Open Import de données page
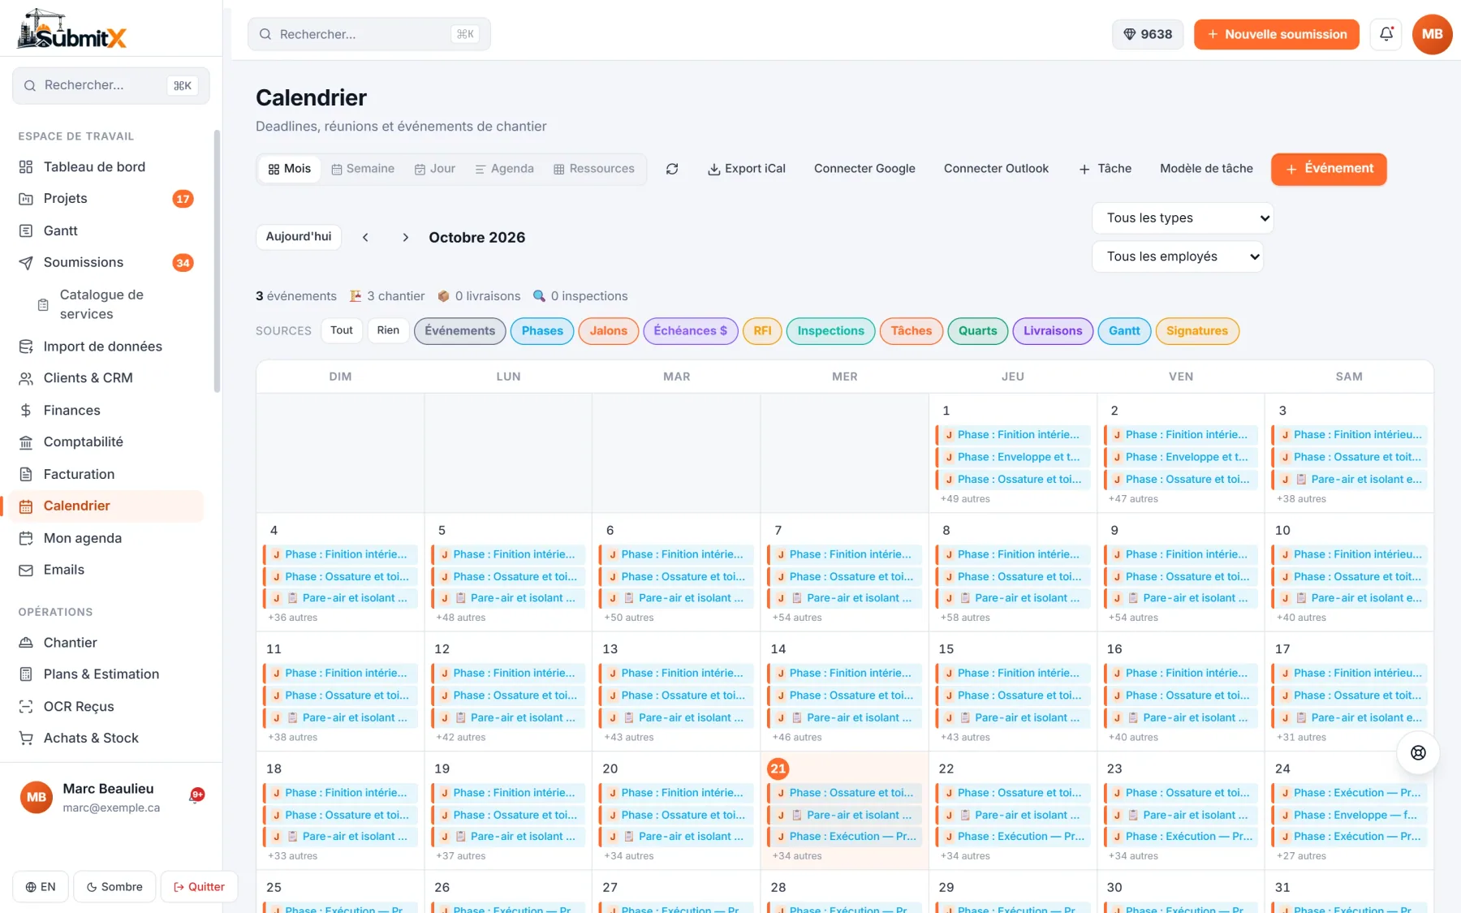 click(106, 347)
